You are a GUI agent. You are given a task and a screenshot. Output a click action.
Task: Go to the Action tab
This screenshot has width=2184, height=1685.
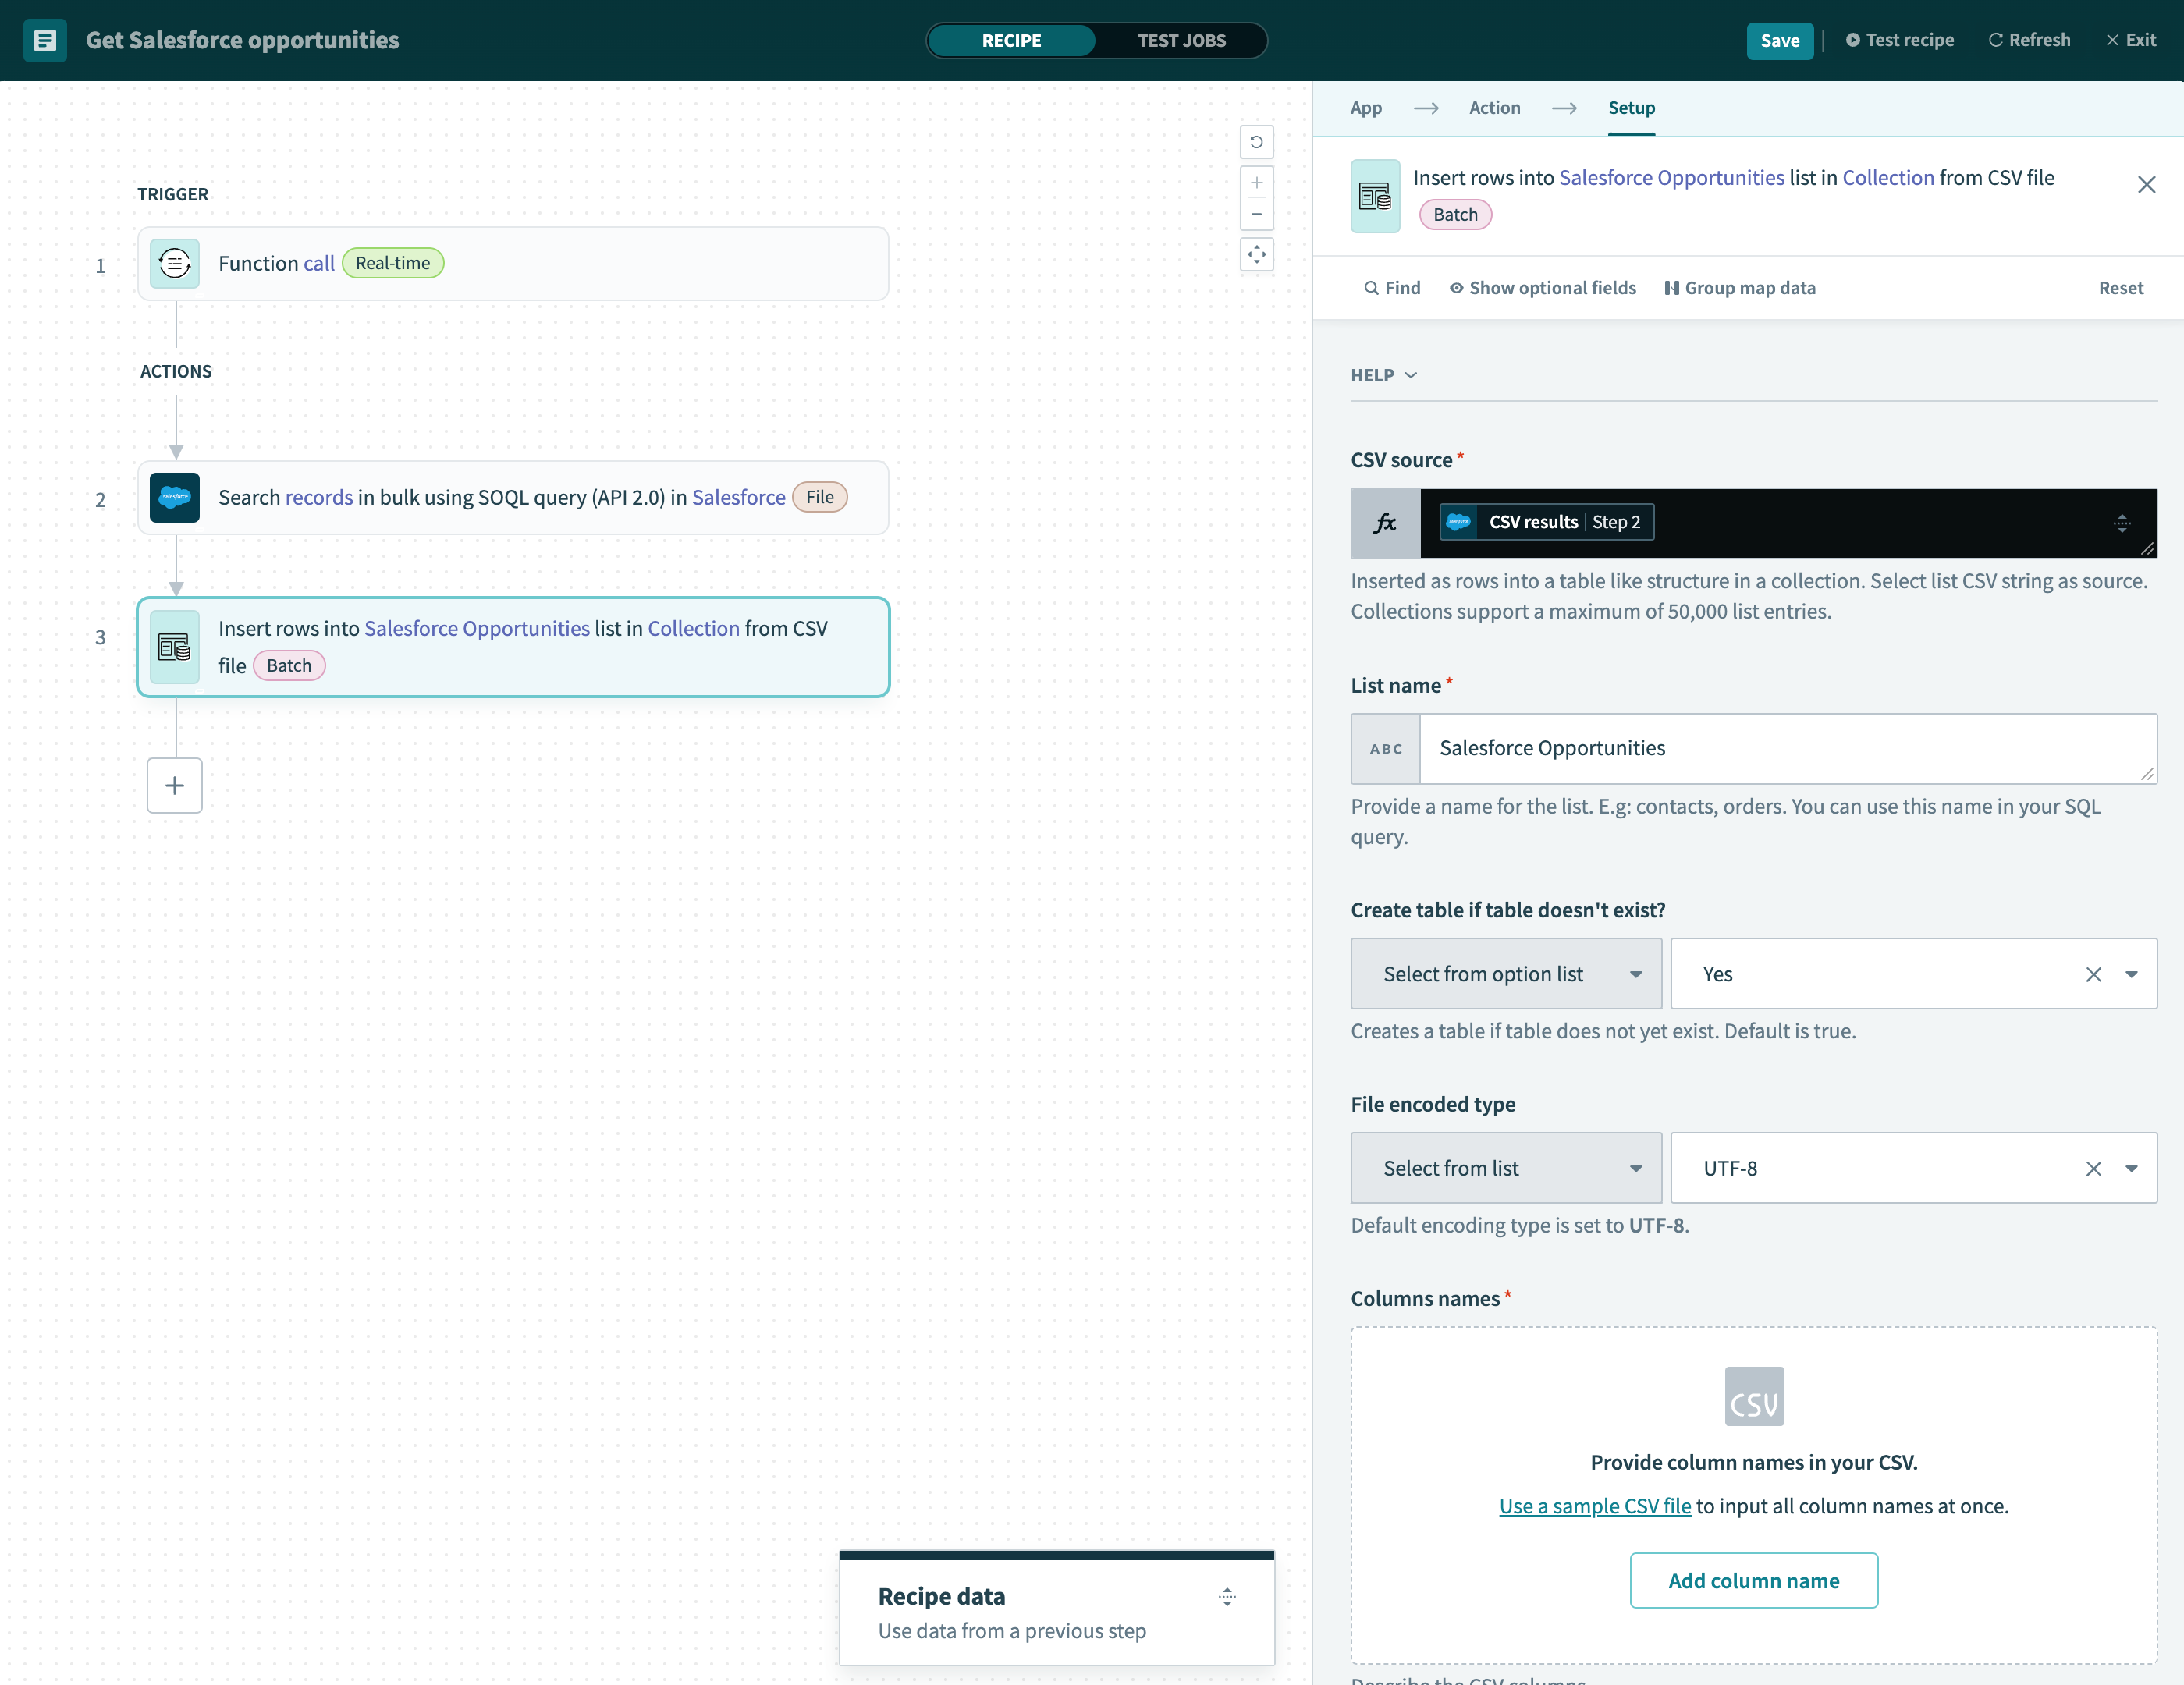coord(1494,108)
